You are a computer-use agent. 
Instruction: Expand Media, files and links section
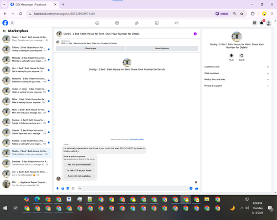pos(237,80)
